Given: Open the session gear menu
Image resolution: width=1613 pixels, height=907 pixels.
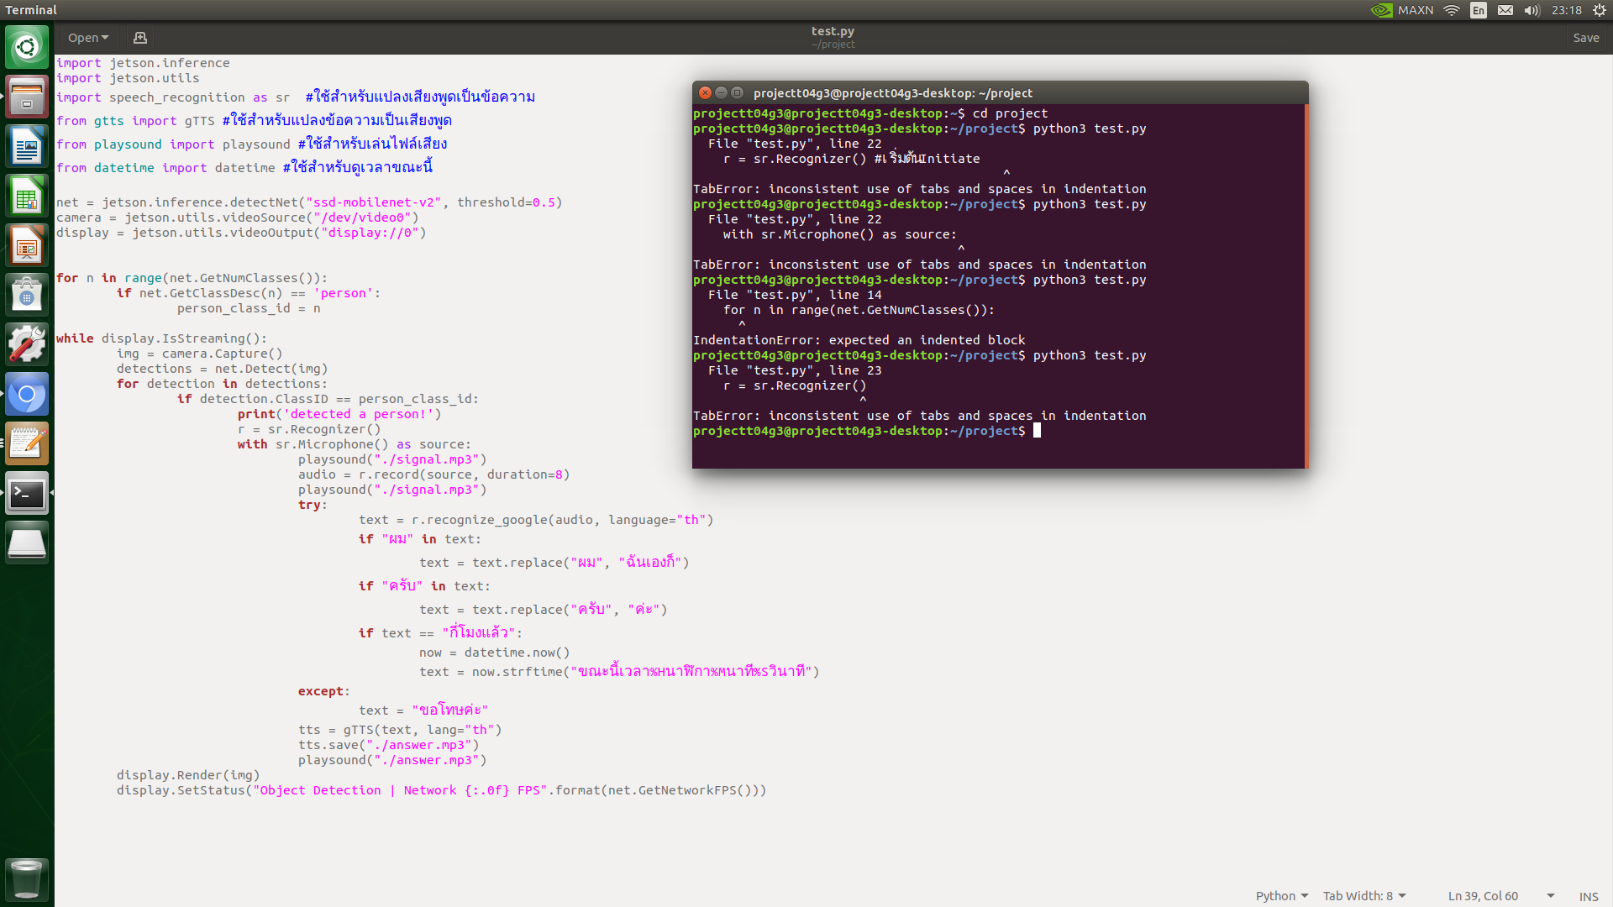Looking at the screenshot, I should click(x=1599, y=10).
